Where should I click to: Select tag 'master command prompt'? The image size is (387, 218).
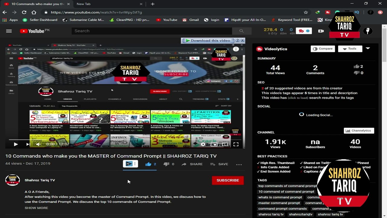pos(279,203)
